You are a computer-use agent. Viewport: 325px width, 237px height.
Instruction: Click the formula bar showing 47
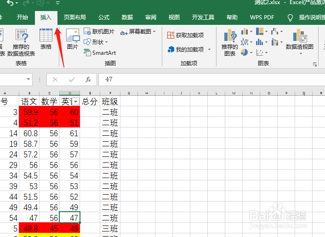[211, 80]
